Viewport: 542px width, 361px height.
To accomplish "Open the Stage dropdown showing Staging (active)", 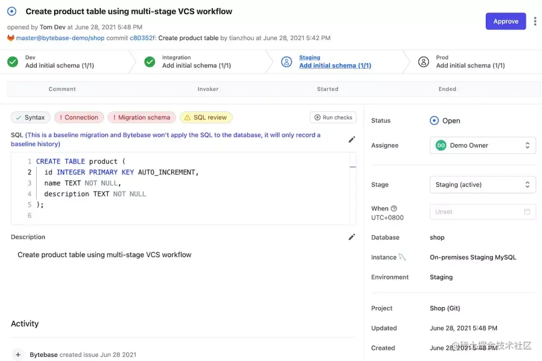I will point(482,185).
